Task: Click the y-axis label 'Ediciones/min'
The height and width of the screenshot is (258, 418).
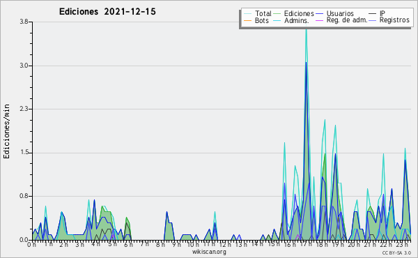Action: tap(6, 132)
